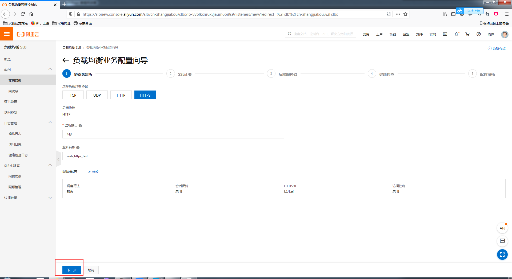Open the Cloud Shell terminal icon
The height and width of the screenshot is (279, 512).
tap(445, 34)
